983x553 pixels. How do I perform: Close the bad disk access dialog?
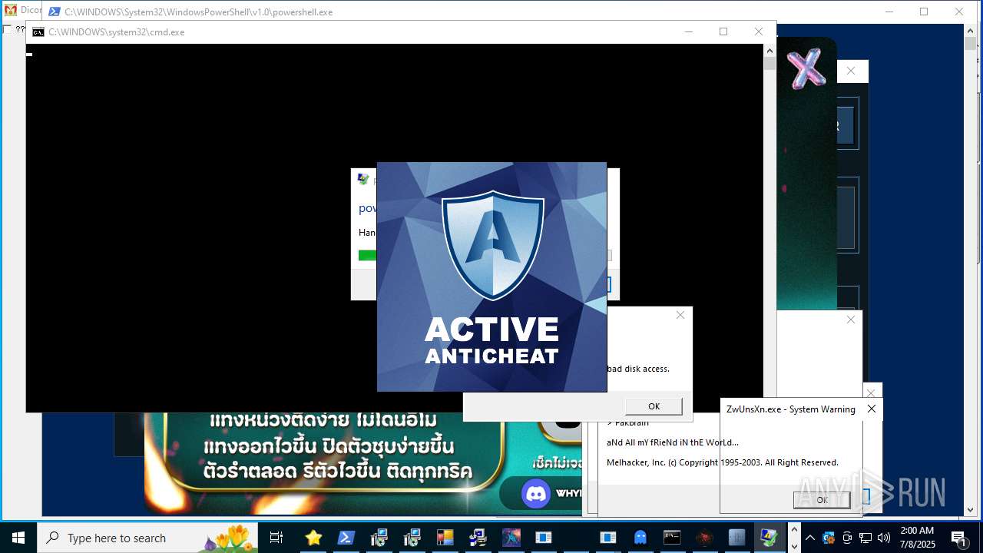pyautogui.click(x=680, y=315)
